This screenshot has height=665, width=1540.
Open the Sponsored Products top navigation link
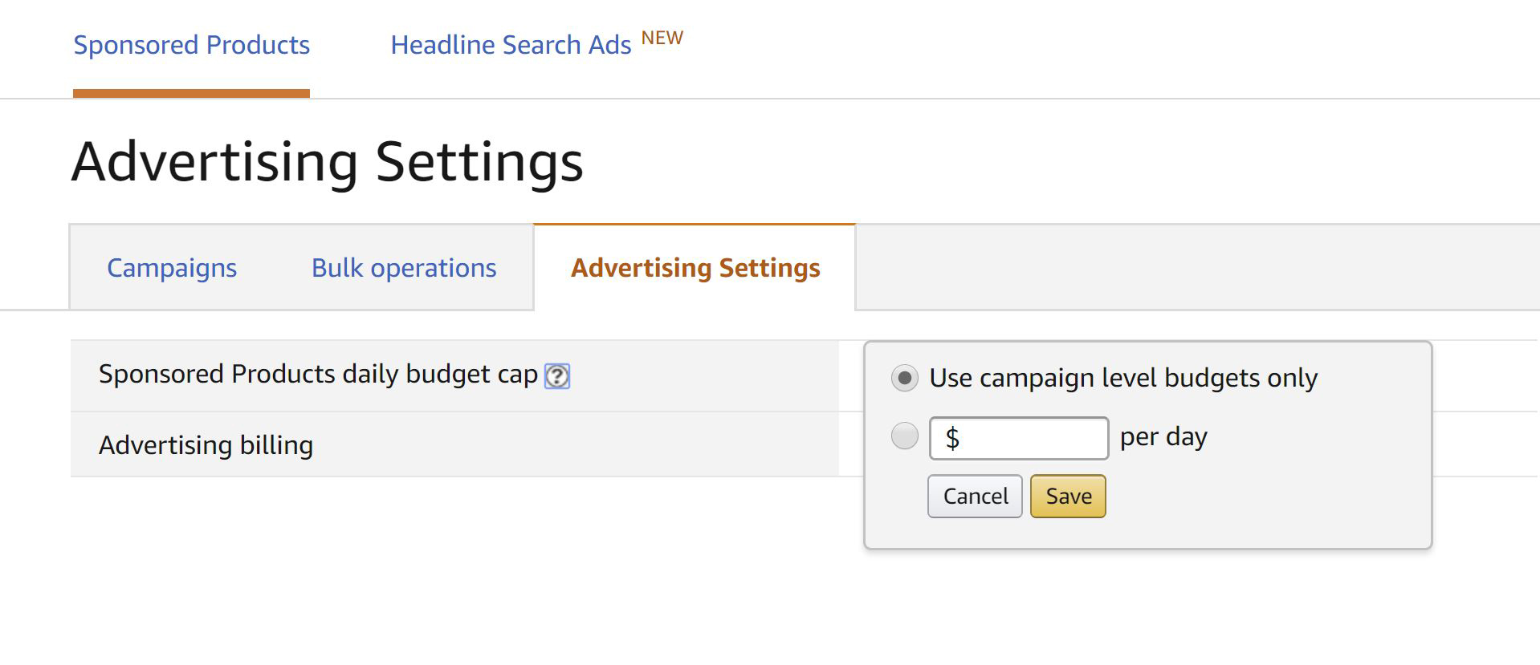[191, 45]
